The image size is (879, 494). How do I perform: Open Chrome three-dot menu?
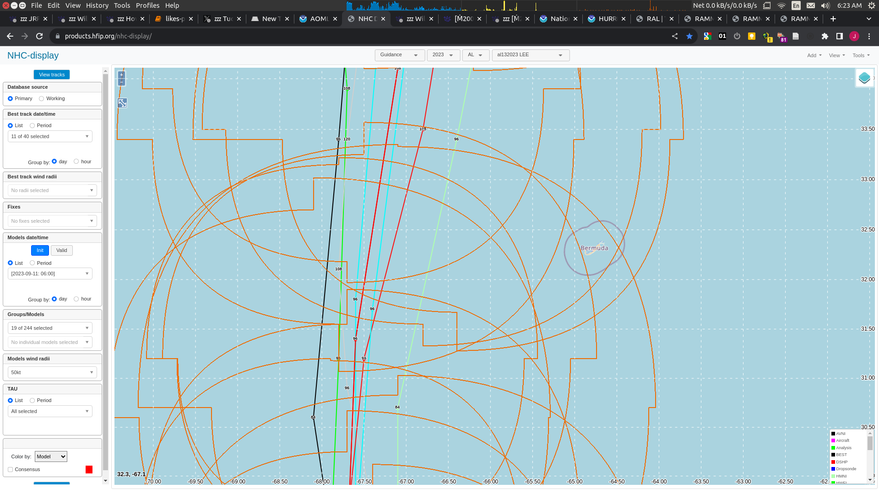[x=869, y=36]
